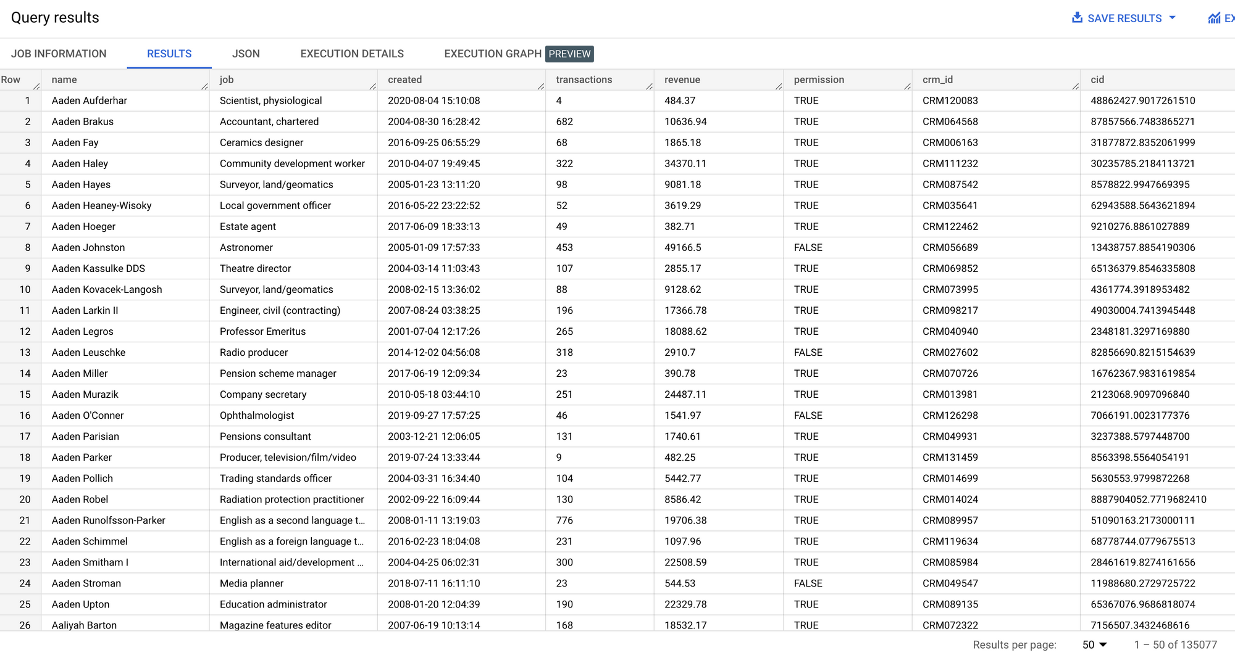This screenshot has width=1235, height=658.
Task: Change Results per page value 50
Action: click(x=1088, y=644)
